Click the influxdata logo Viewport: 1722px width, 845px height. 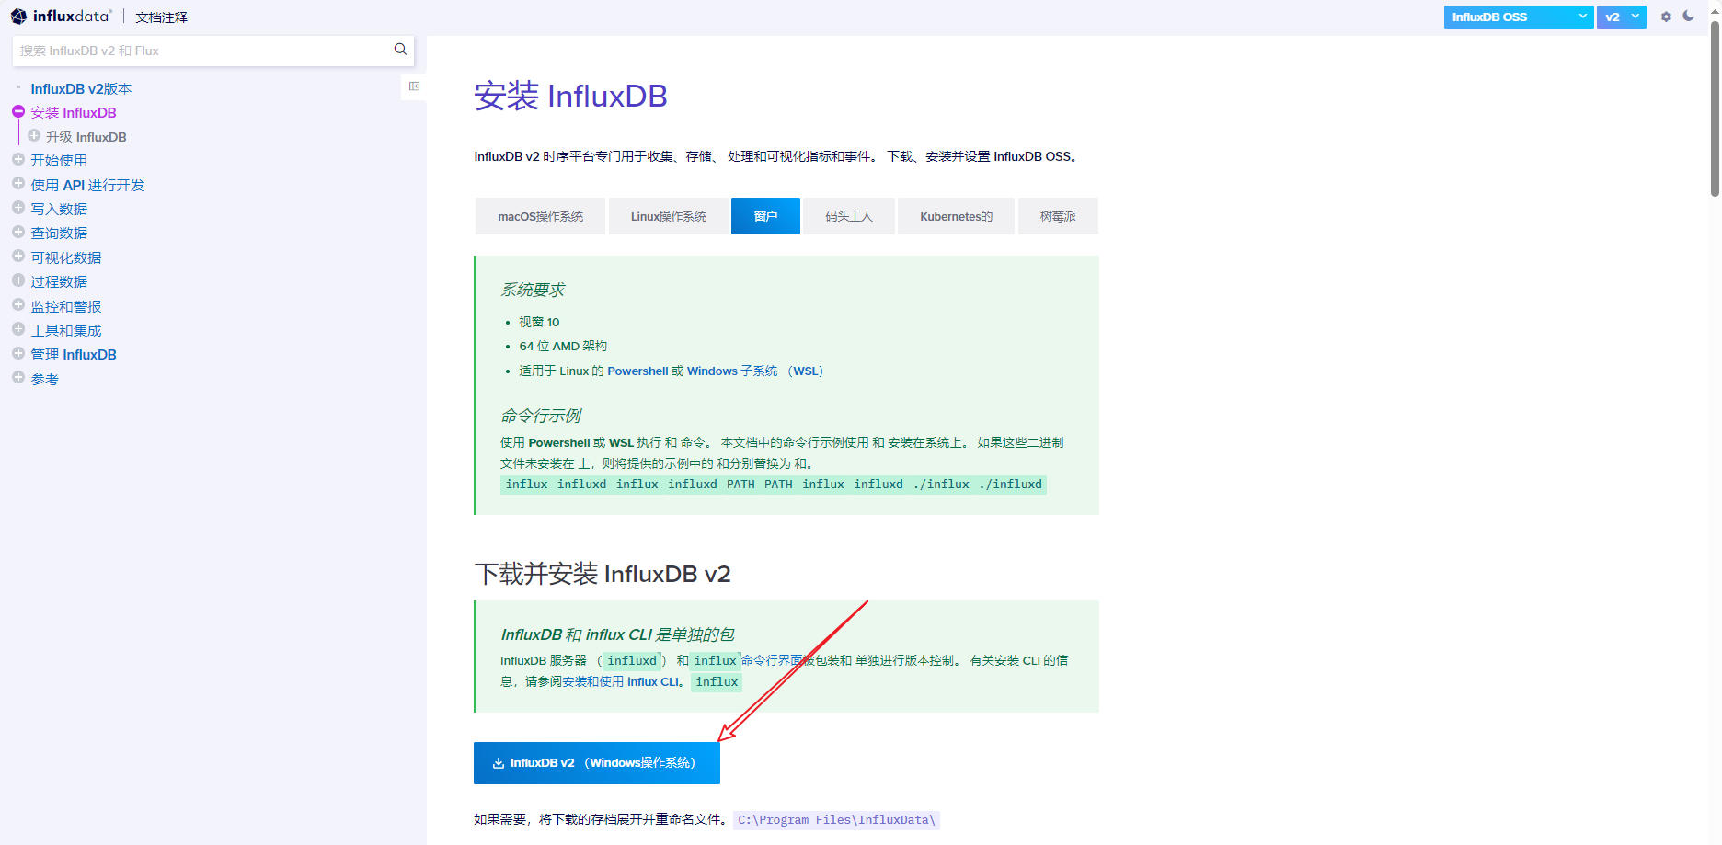pos(61,17)
